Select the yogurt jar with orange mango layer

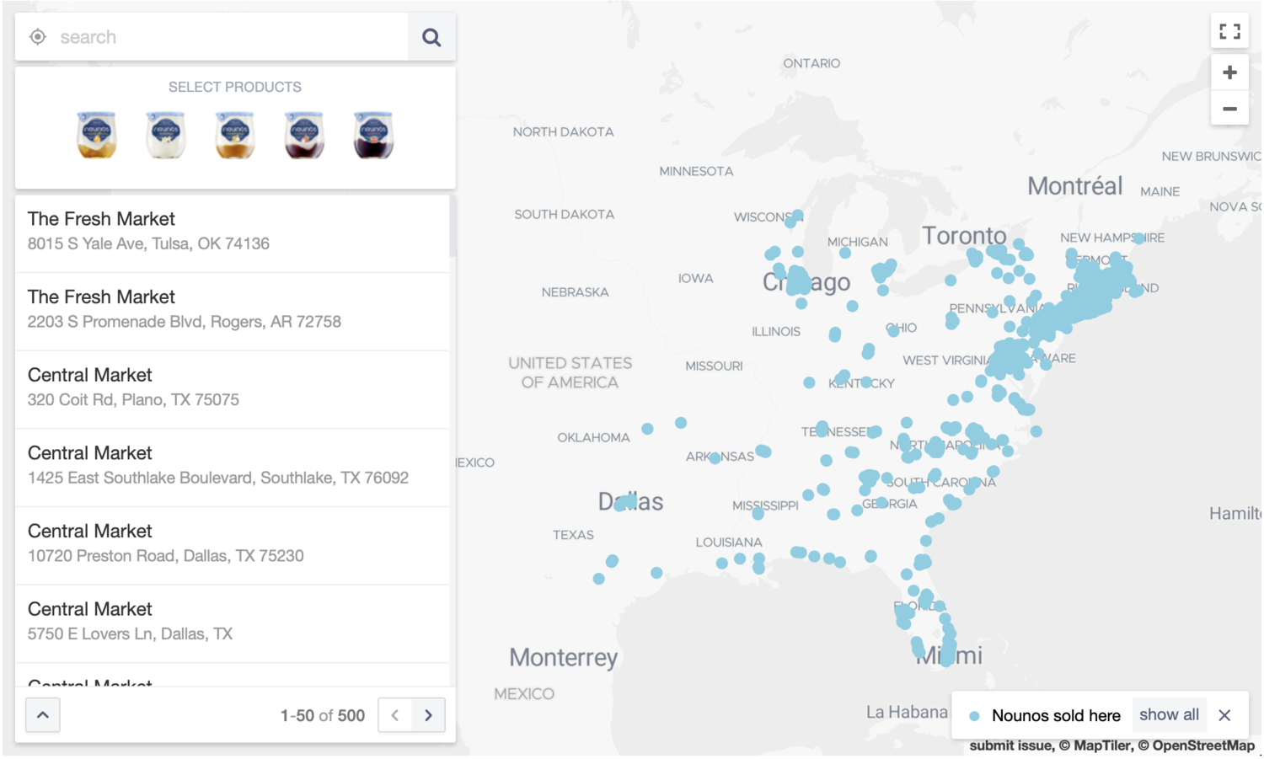pos(235,135)
